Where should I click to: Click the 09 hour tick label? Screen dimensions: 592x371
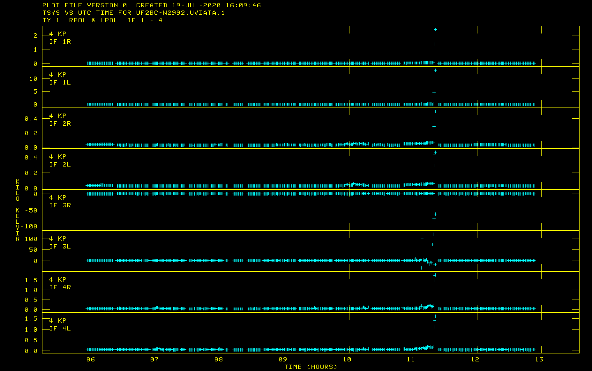(x=283, y=360)
